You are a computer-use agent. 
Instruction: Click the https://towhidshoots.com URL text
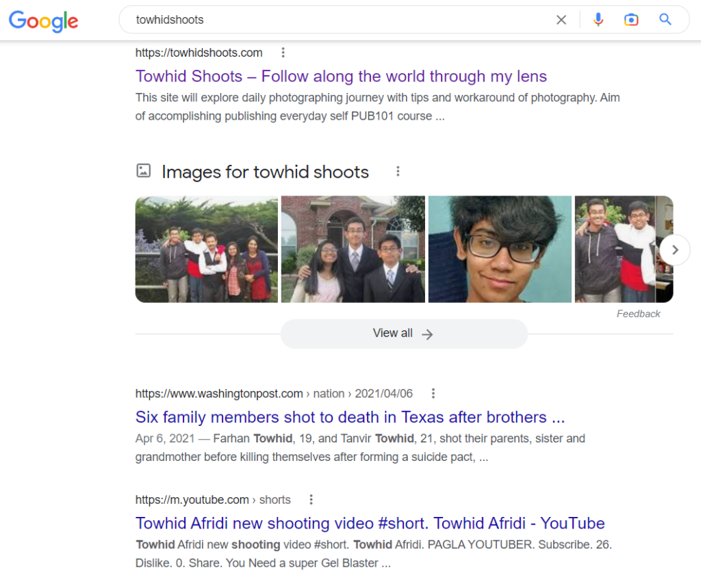pos(199,53)
